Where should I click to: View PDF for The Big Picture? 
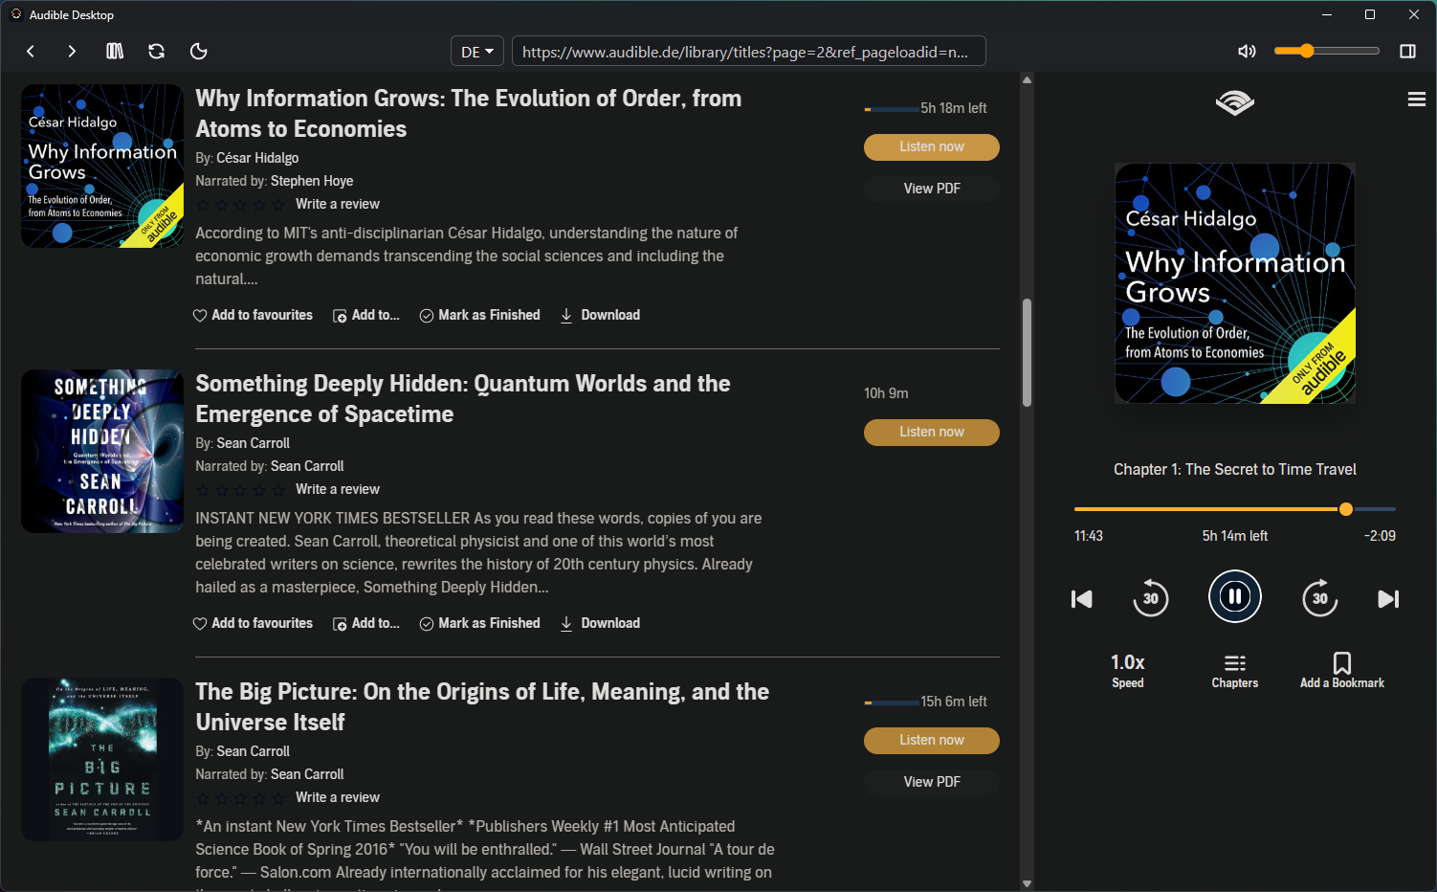[931, 782]
